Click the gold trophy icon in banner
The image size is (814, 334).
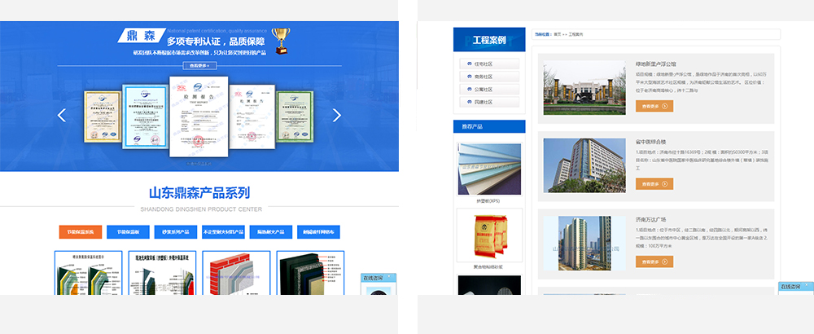pyautogui.click(x=280, y=41)
